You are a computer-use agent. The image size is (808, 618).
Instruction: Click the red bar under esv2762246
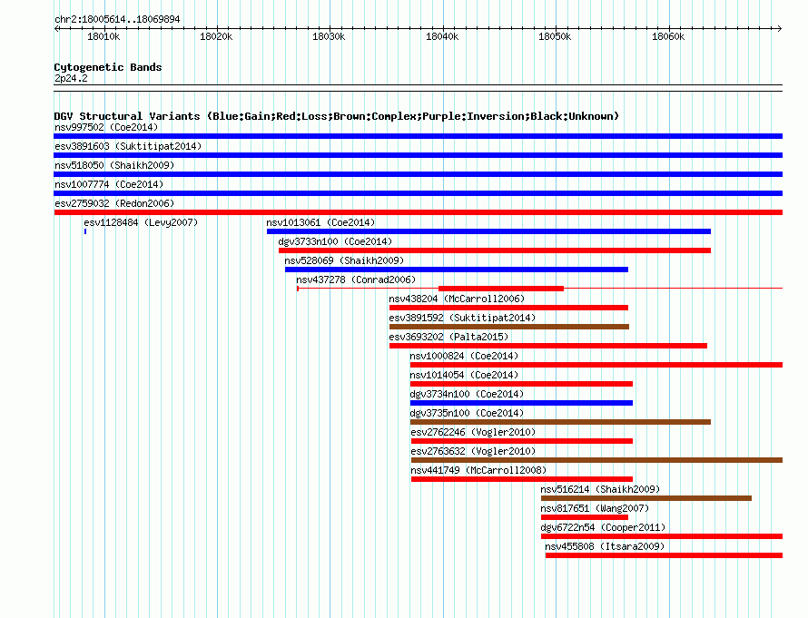coord(522,441)
